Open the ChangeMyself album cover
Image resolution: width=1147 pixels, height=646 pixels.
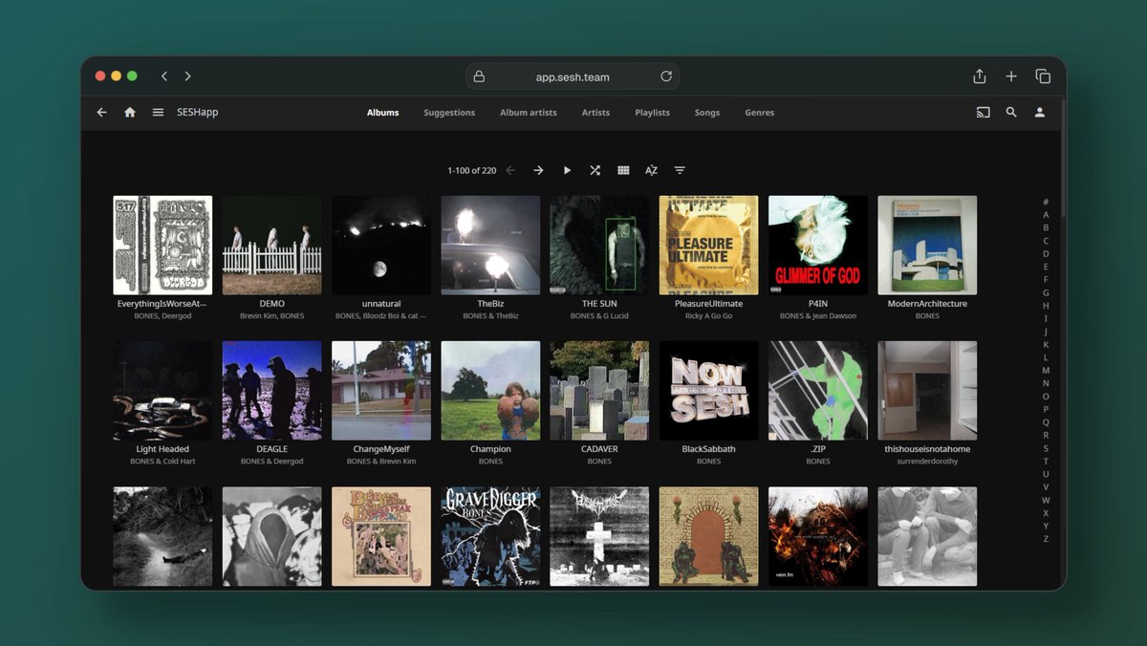pyautogui.click(x=381, y=391)
